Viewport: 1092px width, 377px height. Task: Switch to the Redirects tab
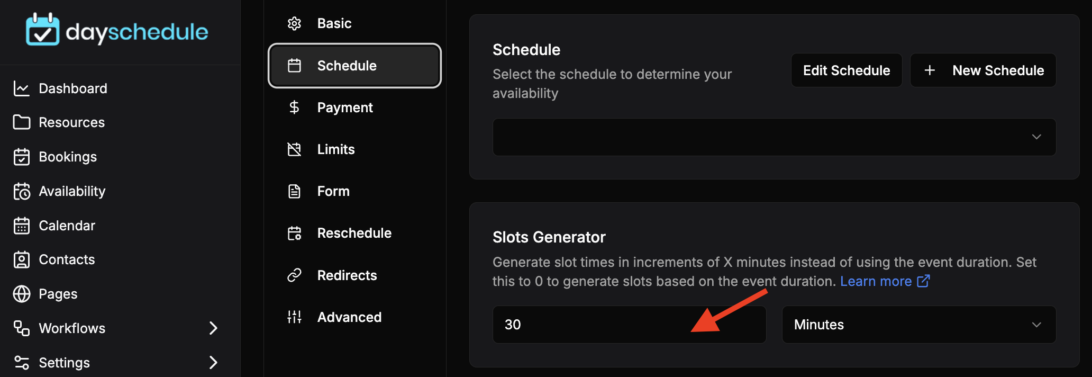pos(354,275)
